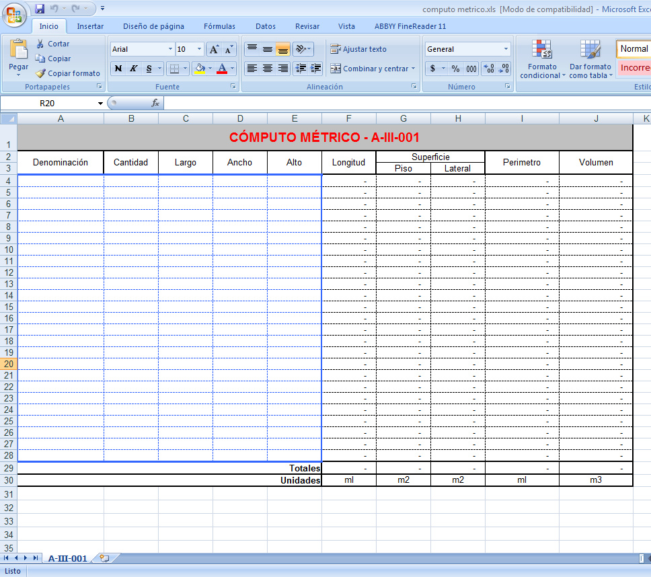The width and height of the screenshot is (651, 577).
Task: Select the Normal cell style
Action: click(634, 48)
